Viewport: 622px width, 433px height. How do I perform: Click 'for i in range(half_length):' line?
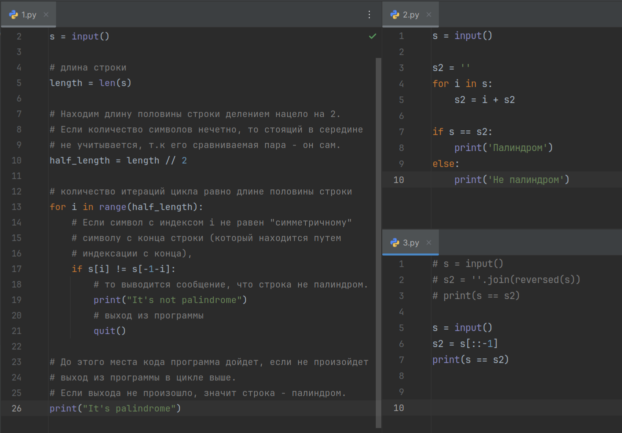tap(127, 206)
